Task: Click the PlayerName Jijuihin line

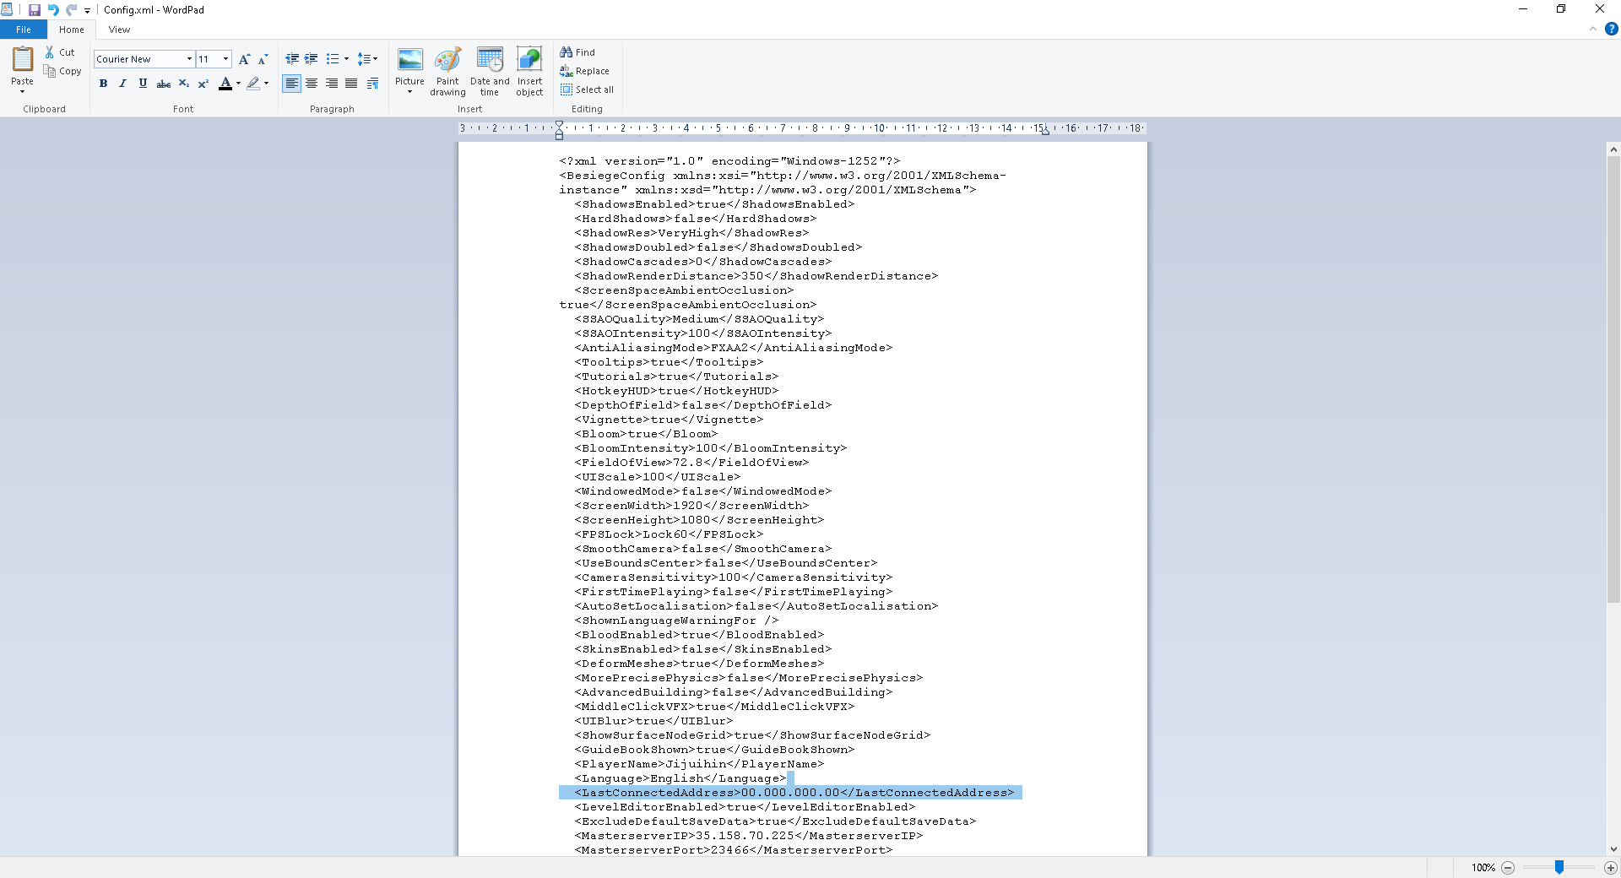Action: click(699, 764)
